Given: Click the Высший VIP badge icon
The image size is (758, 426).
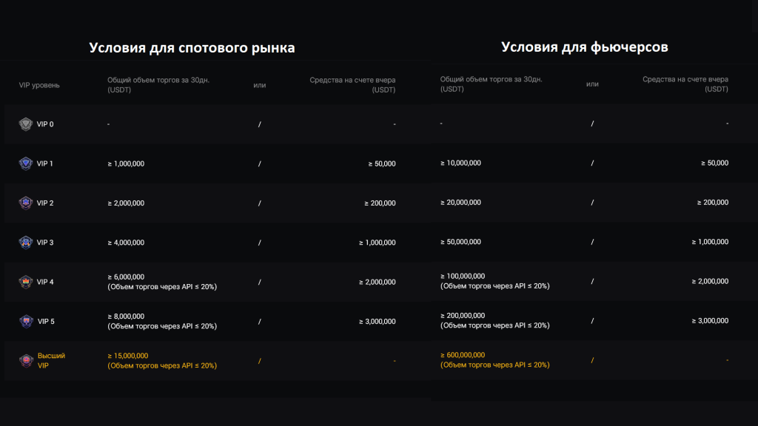Looking at the screenshot, I should (x=26, y=360).
